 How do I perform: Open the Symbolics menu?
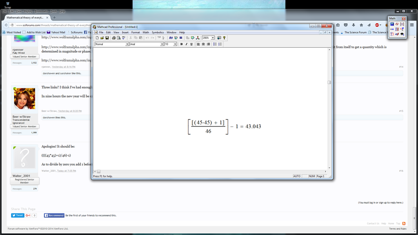point(158,32)
